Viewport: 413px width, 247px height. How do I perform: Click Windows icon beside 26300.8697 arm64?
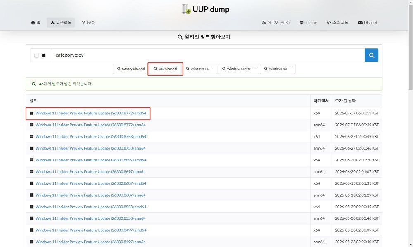point(32,172)
